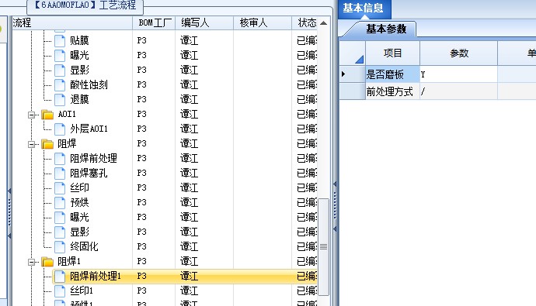The height and width of the screenshot is (306, 536).
Task: Collapse the AOI1 tree node
Action: (x=31, y=115)
